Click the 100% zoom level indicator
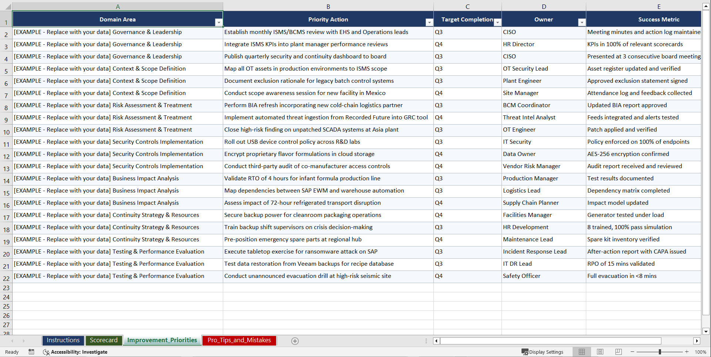 pyautogui.click(x=701, y=352)
